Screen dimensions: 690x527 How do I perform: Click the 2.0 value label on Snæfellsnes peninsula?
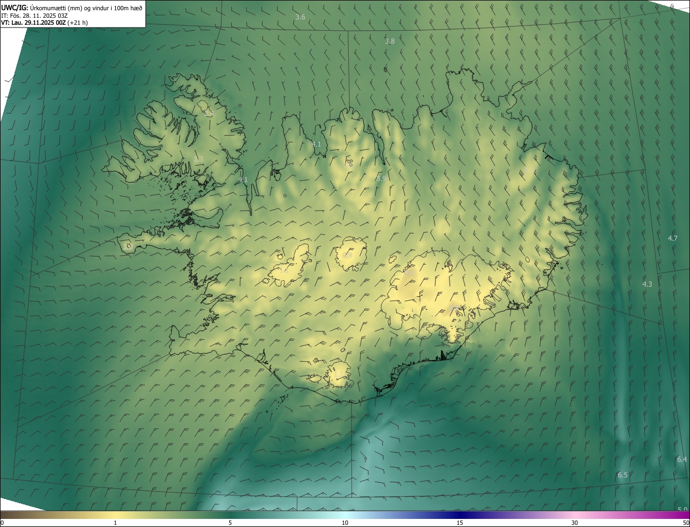pos(128,246)
